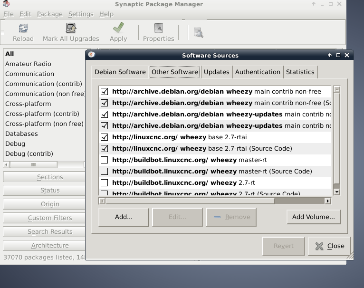364x288 pixels.
Task: Open the Settings menu
Action: [x=81, y=14]
